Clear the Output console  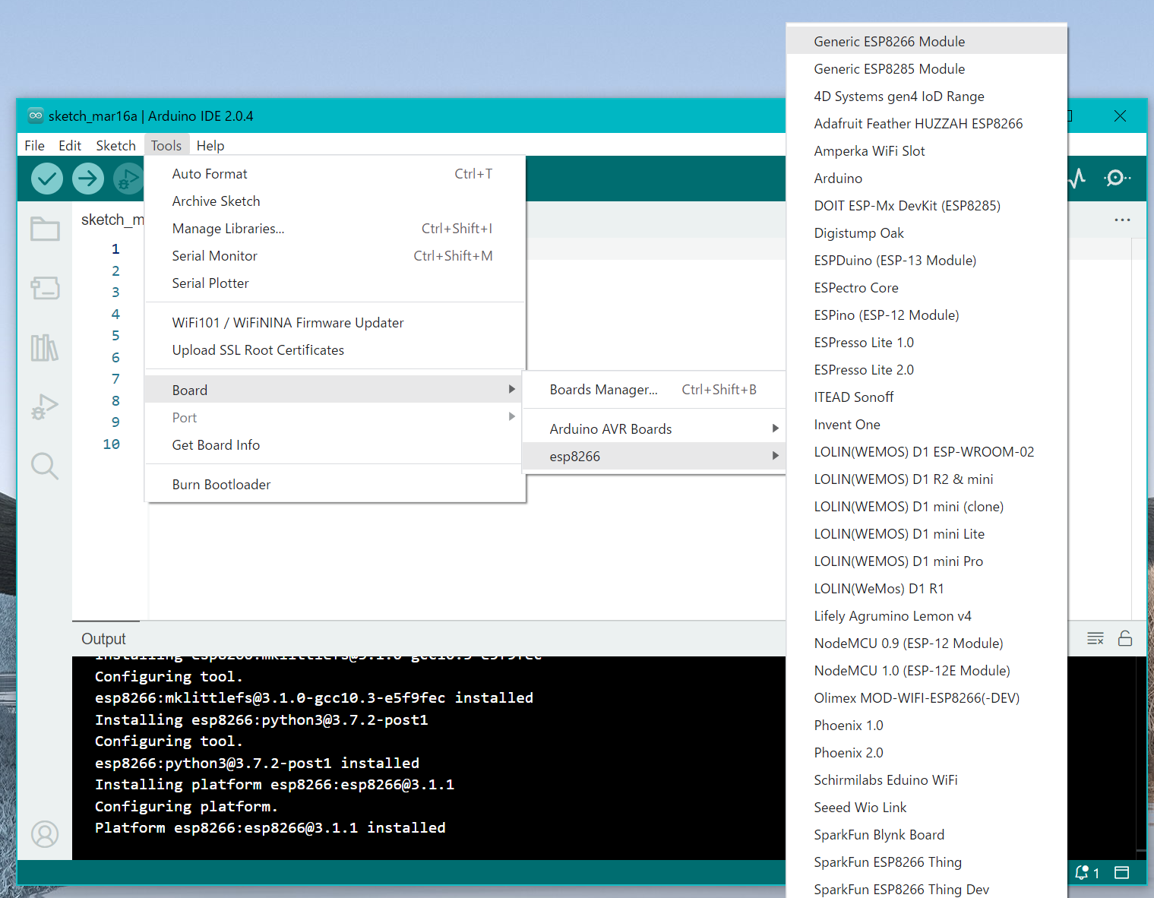tap(1096, 638)
